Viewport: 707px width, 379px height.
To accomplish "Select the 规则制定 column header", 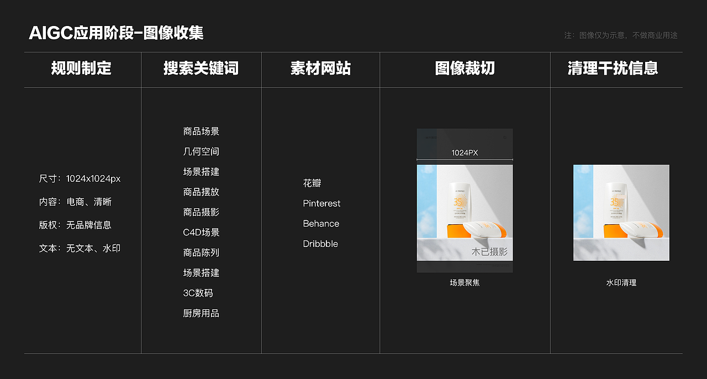I will [82, 70].
